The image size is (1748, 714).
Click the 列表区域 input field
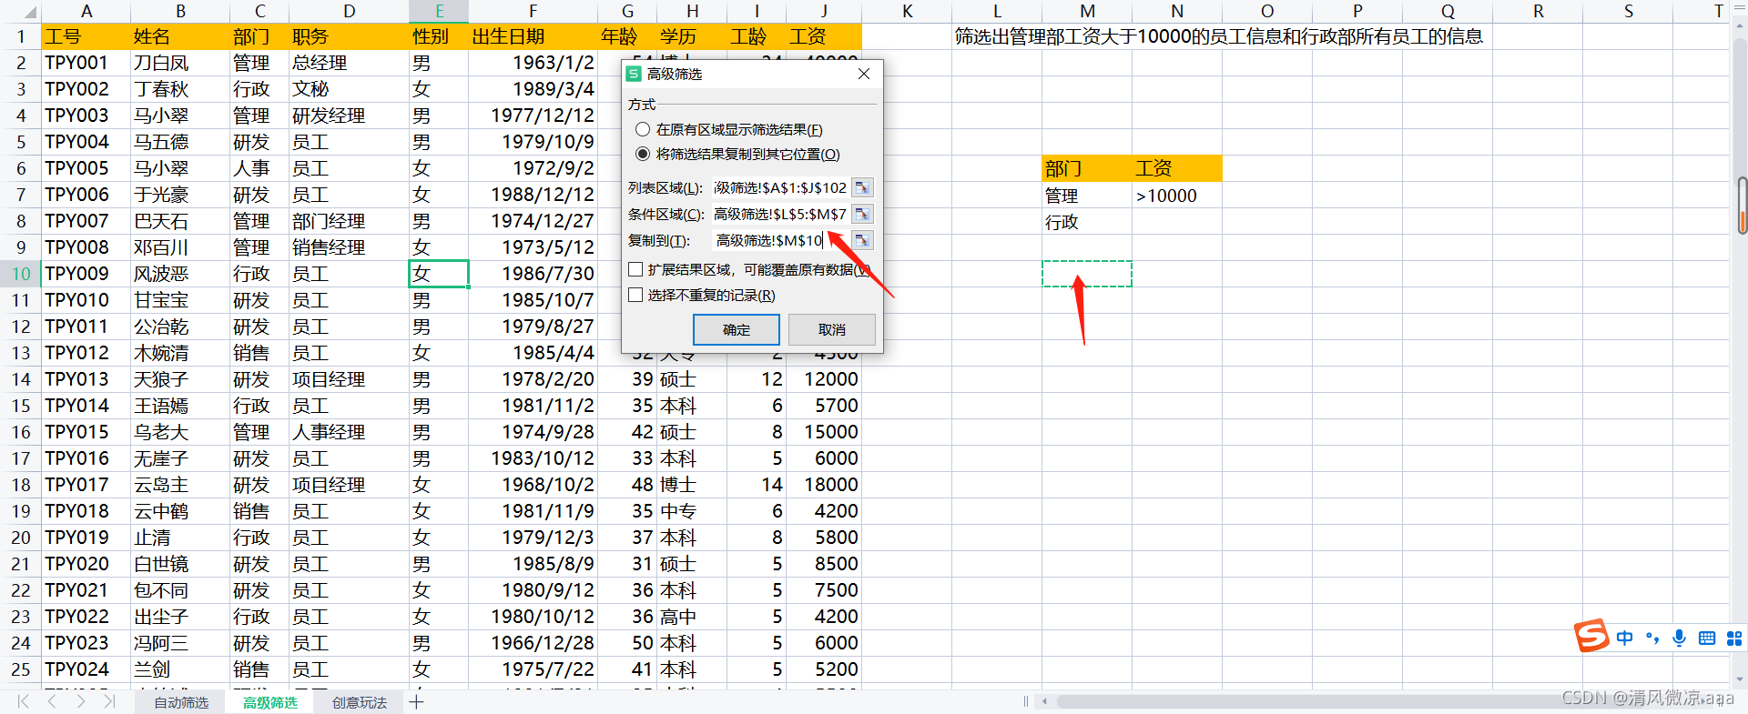[780, 188]
